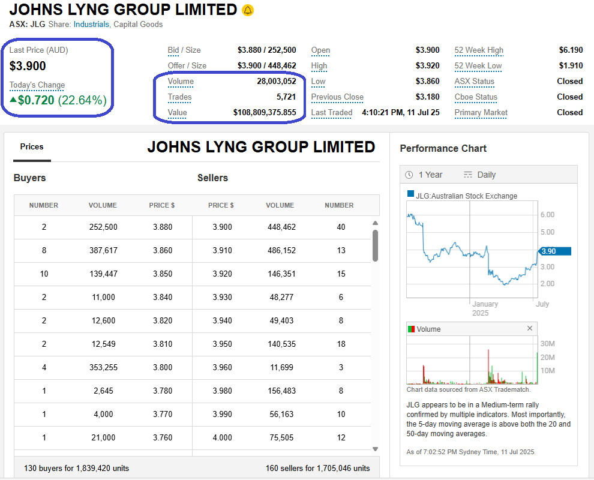The height and width of the screenshot is (480, 594).
Task: Click the interval icon beside Daily
Action: click(x=468, y=175)
